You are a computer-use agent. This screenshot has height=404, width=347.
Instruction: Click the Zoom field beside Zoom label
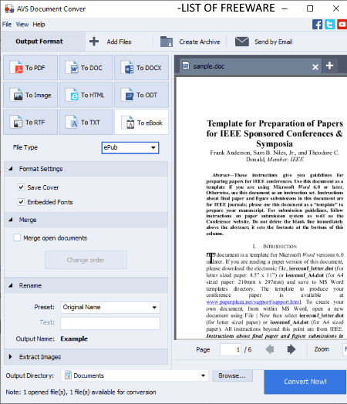(345, 349)
